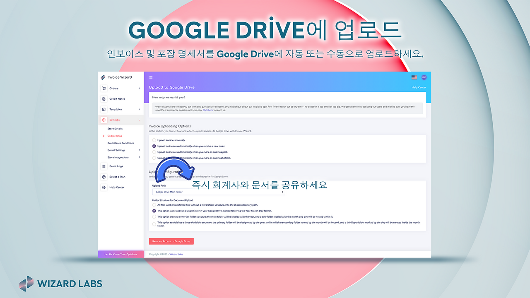530x298 pixels.
Task: Click the Event Logs list icon
Action: click(x=104, y=166)
